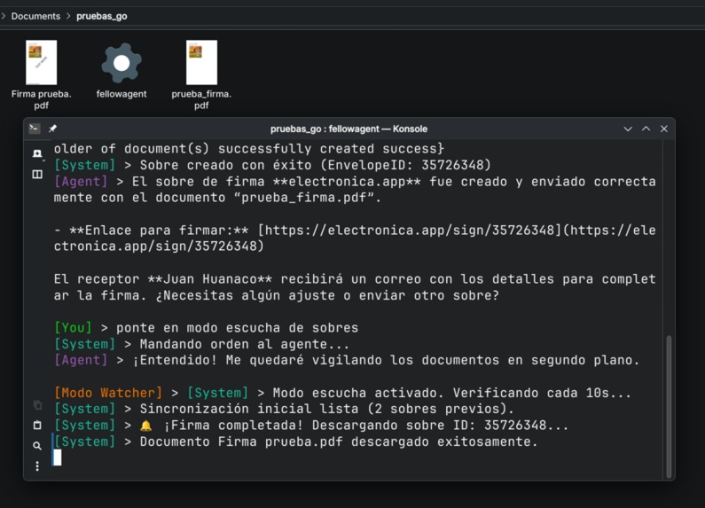The image size is (705, 508).
Task: Toggle the pin icon in the Konsole title bar
Action: [x=52, y=129]
